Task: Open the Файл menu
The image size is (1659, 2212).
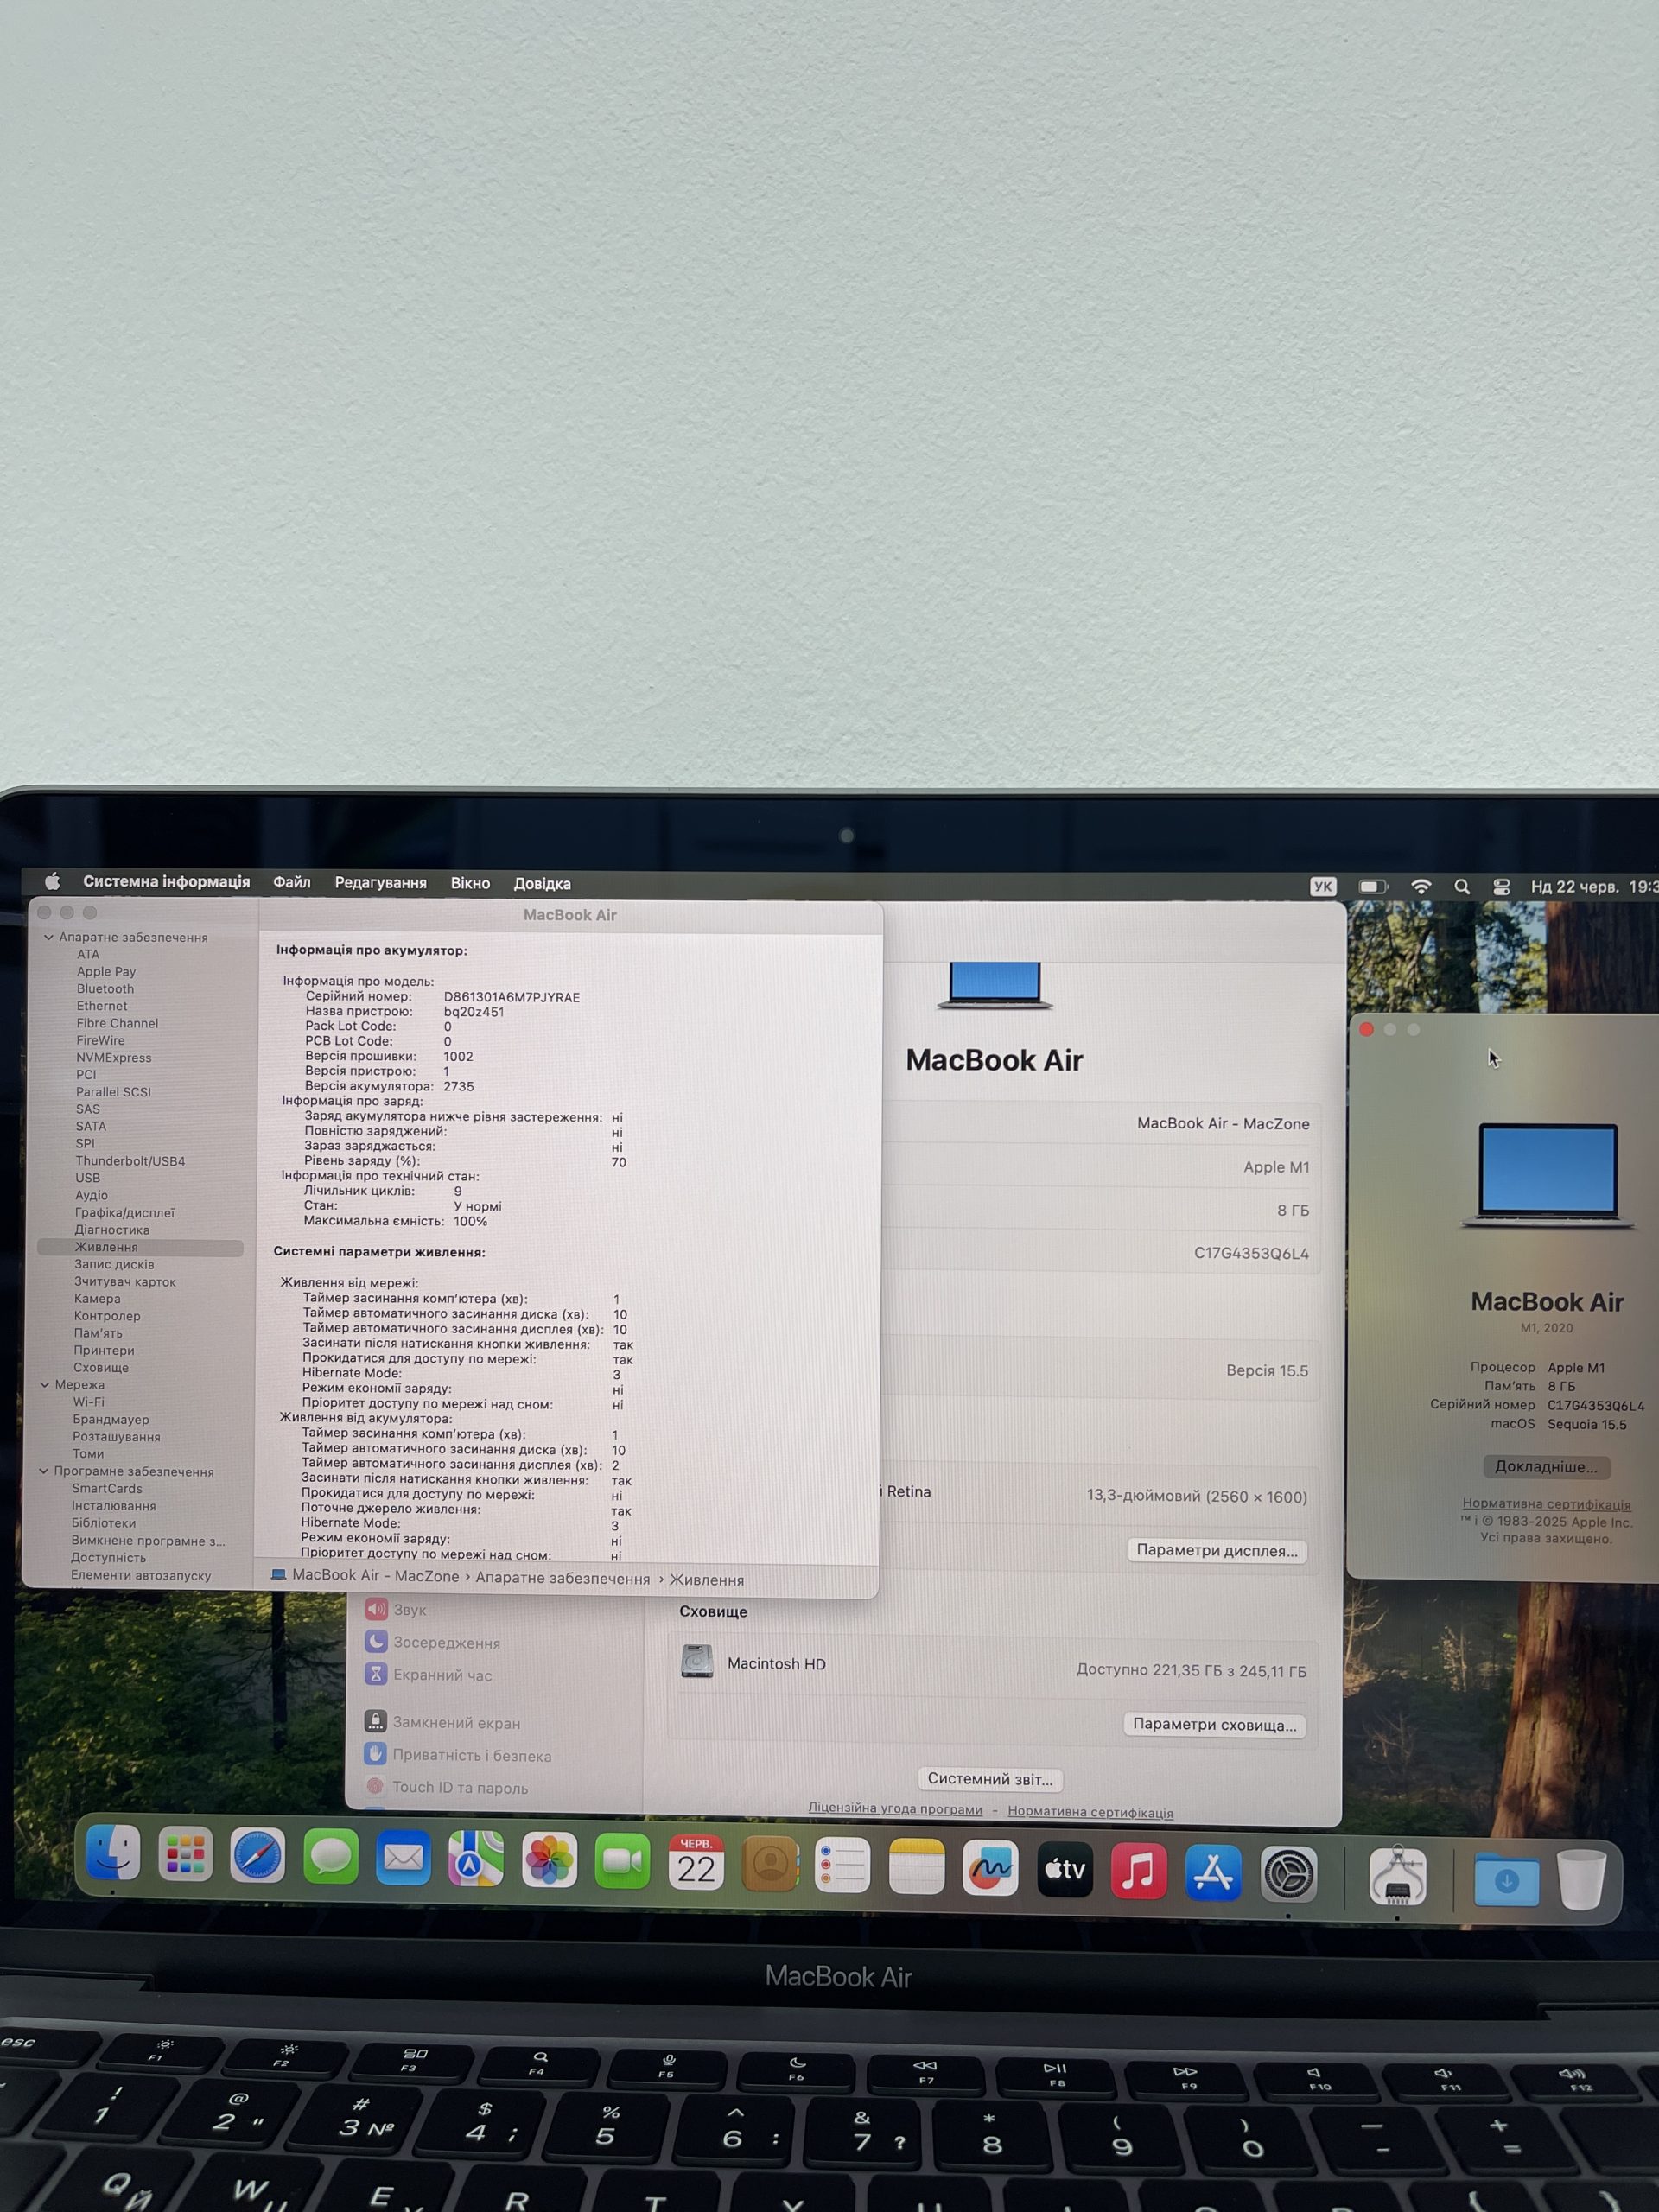Action: pos(292,882)
